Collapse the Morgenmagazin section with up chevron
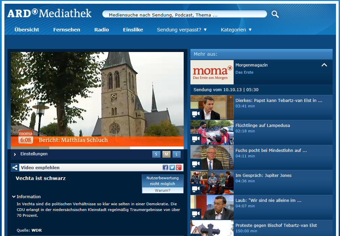Screen dimensions: 340x236 [324, 65]
